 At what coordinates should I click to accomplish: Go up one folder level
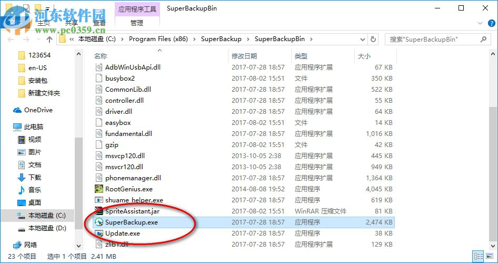click(x=49, y=40)
